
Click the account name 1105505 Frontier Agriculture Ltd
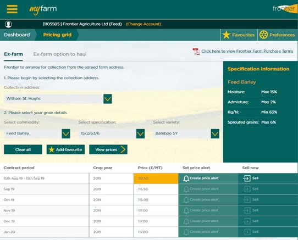tap(82, 24)
